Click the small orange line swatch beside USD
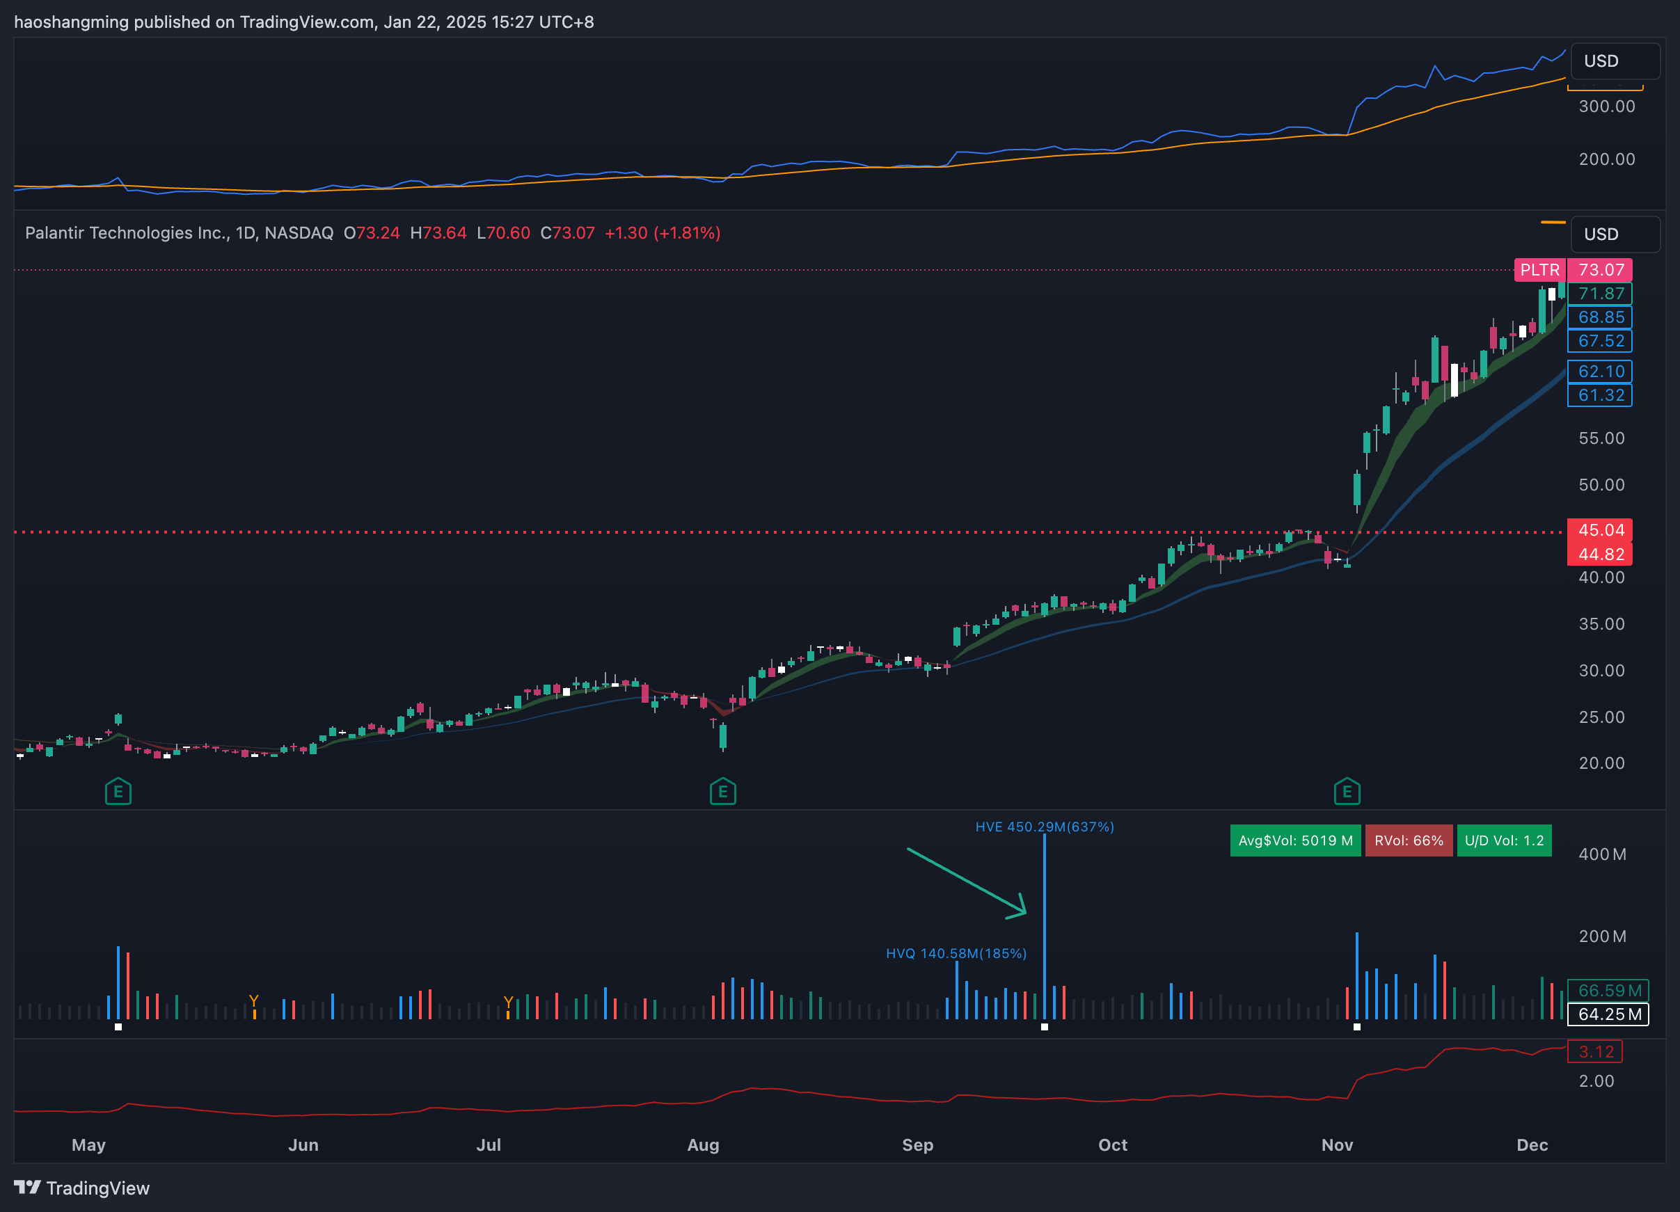The image size is (1680, 1212). point(1553,222)
